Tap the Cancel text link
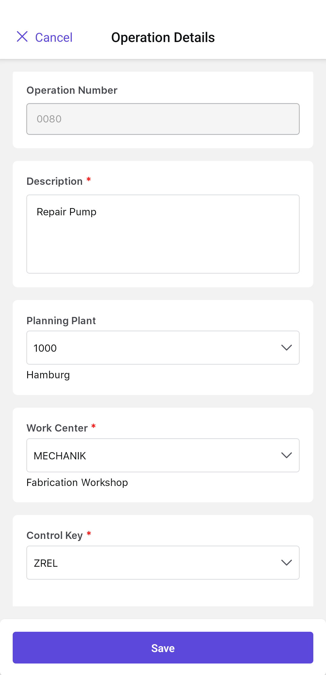This screenshot has height=675, width=326. click(54, 37)
